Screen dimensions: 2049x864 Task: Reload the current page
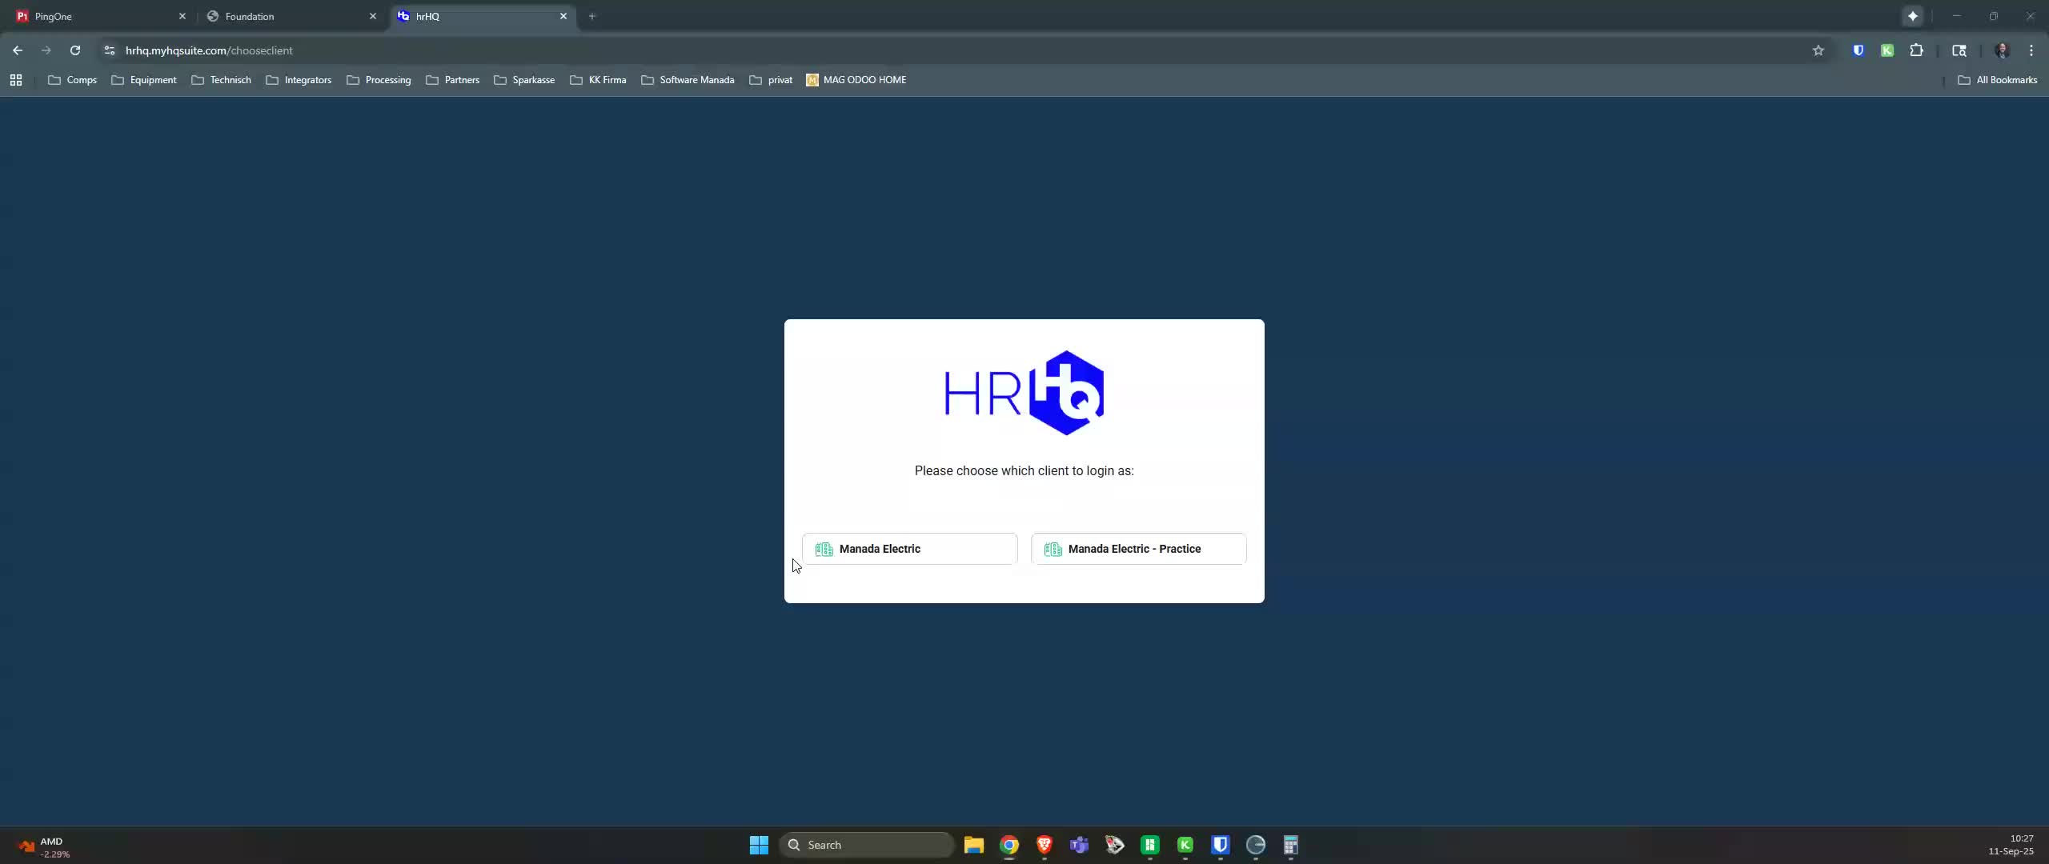tap(75, 50)
